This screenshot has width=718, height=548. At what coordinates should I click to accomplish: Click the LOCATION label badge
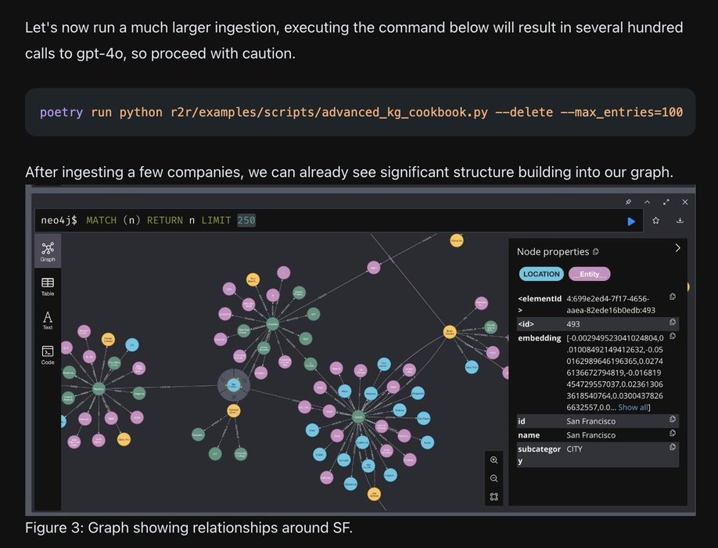click(x=541, y=274)
